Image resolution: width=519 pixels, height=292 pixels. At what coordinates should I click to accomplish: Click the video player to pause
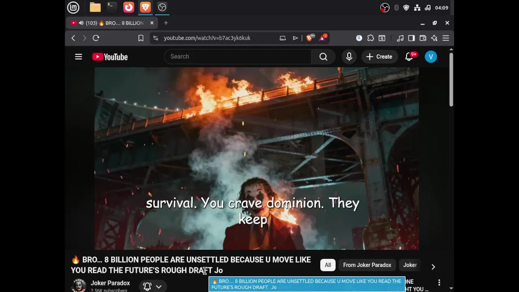tap(257, 159)
